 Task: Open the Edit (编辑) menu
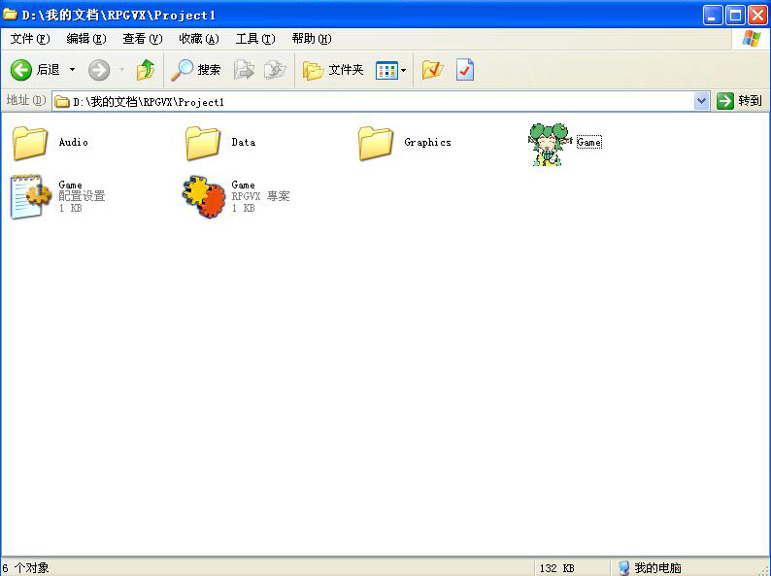pyautogui.click(x=86, y=38)
